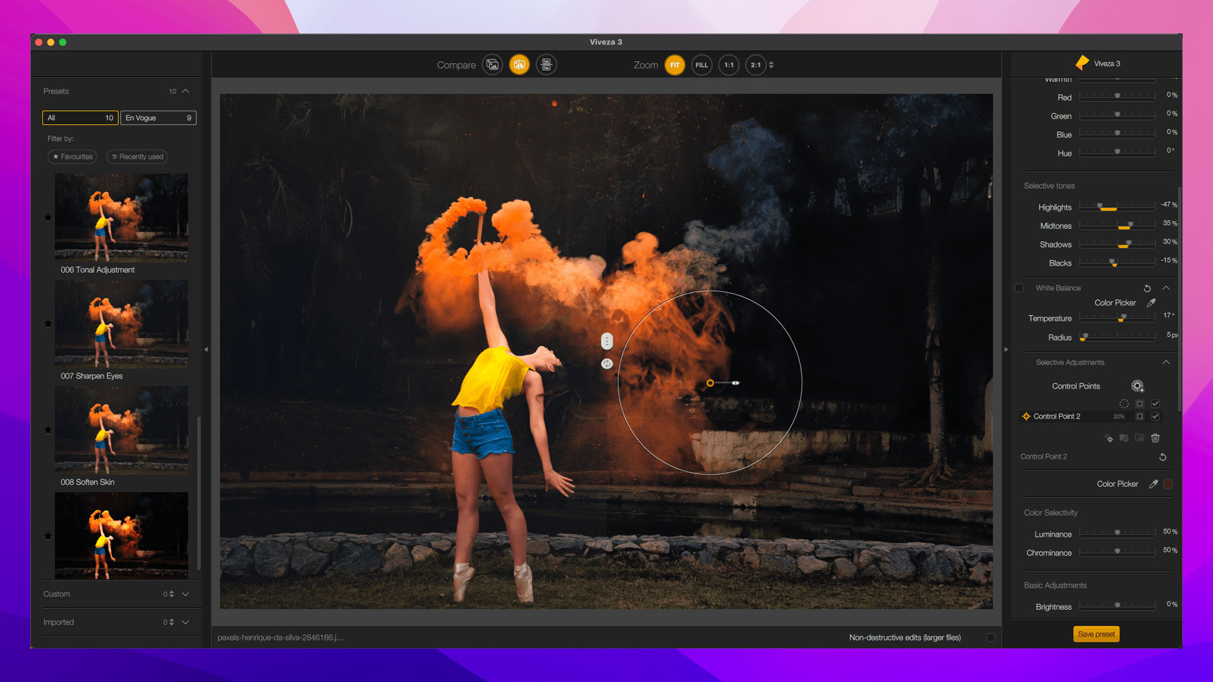
Task: Toggle the Non-destructive edits checkbox
Action: [991, 638]
